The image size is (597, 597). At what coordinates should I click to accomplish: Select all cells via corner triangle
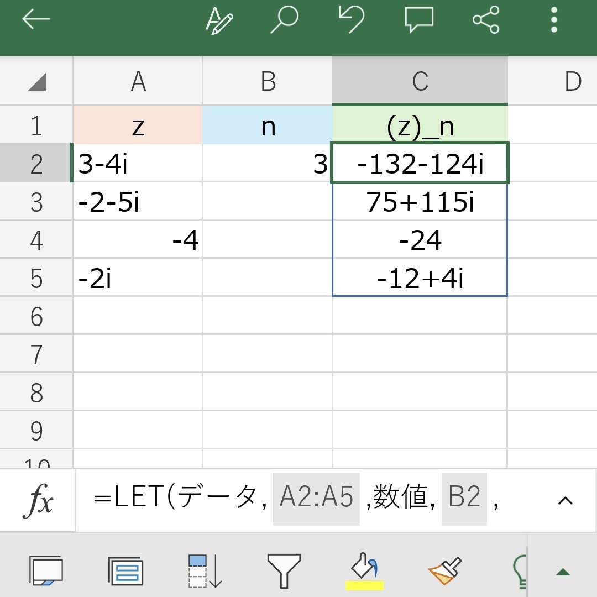pyautogui.click(x=36, y=82)
